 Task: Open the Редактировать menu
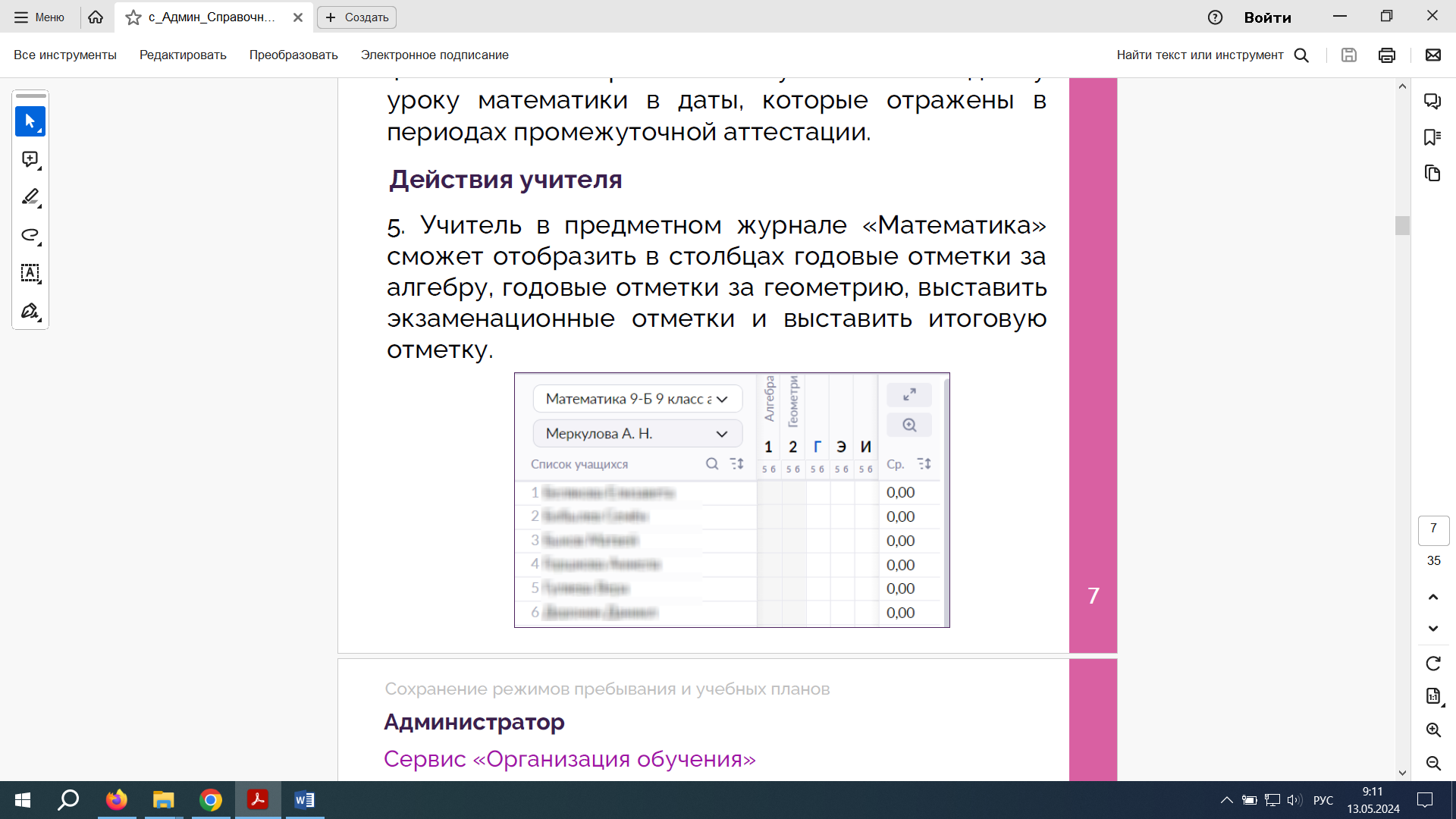[183, 55]
